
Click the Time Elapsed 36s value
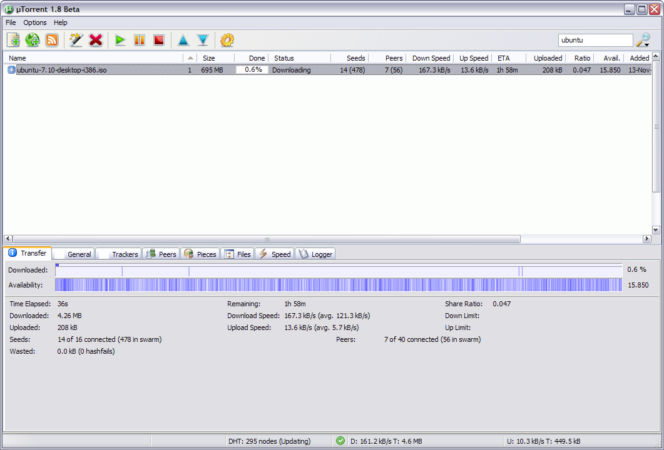(63, 304)
